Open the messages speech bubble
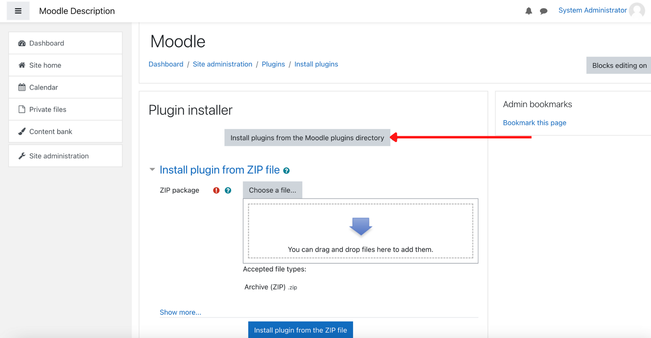The width and height of the screenshot is (651, 338). pyautogui.click(x=544, y=11)
